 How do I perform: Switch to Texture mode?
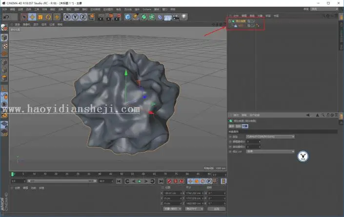(x=4, y=46)
